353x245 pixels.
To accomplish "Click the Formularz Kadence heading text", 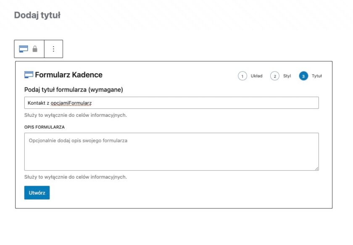I will click(x=68, y=75).
